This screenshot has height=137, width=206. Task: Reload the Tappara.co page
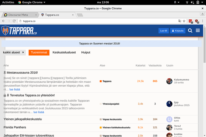coord(14,21)
